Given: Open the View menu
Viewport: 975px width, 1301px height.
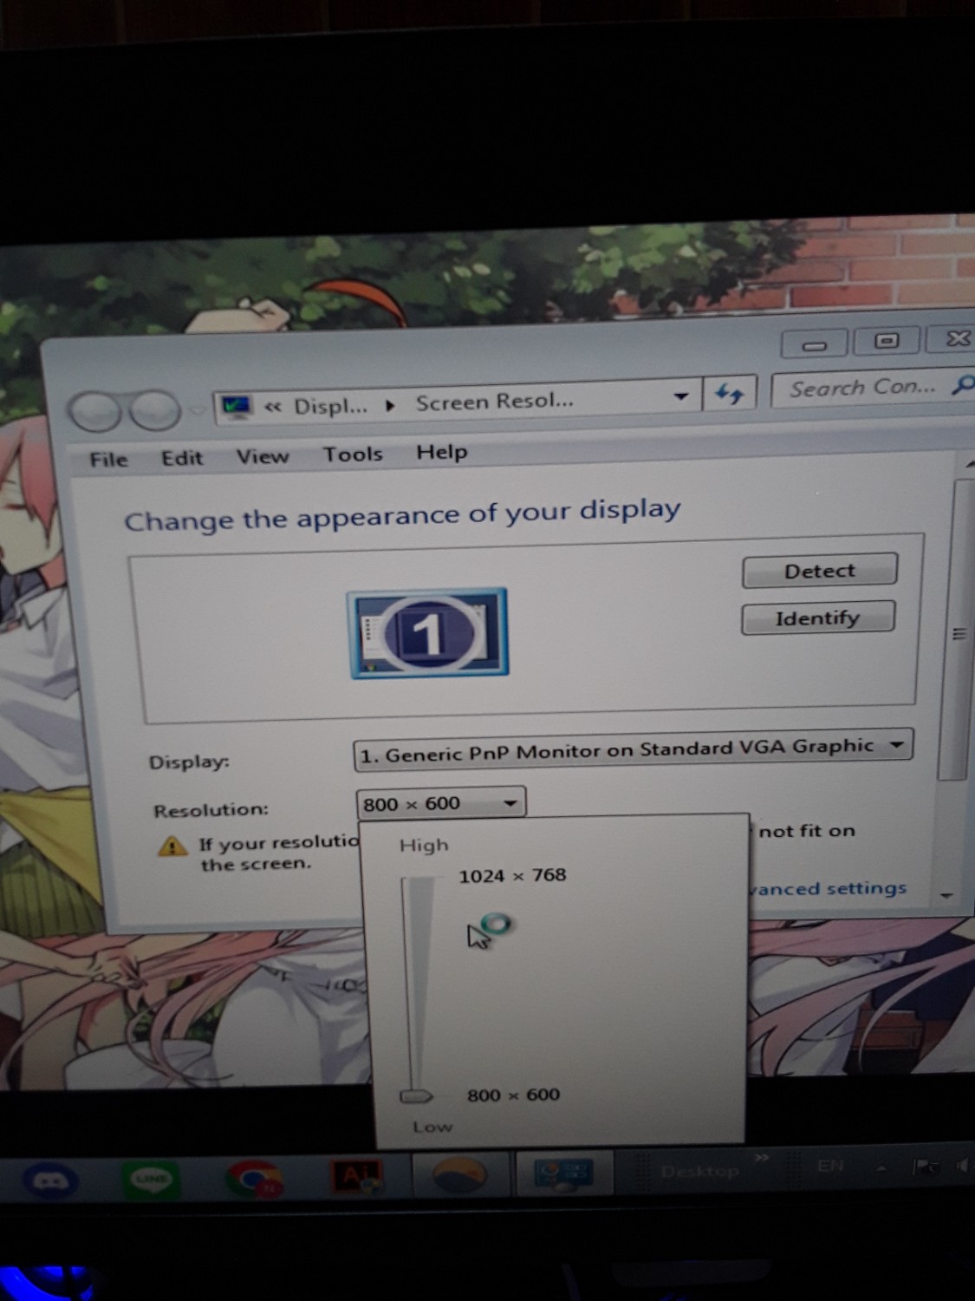Looking at the screenshot, I should click(x=263, y=455).
